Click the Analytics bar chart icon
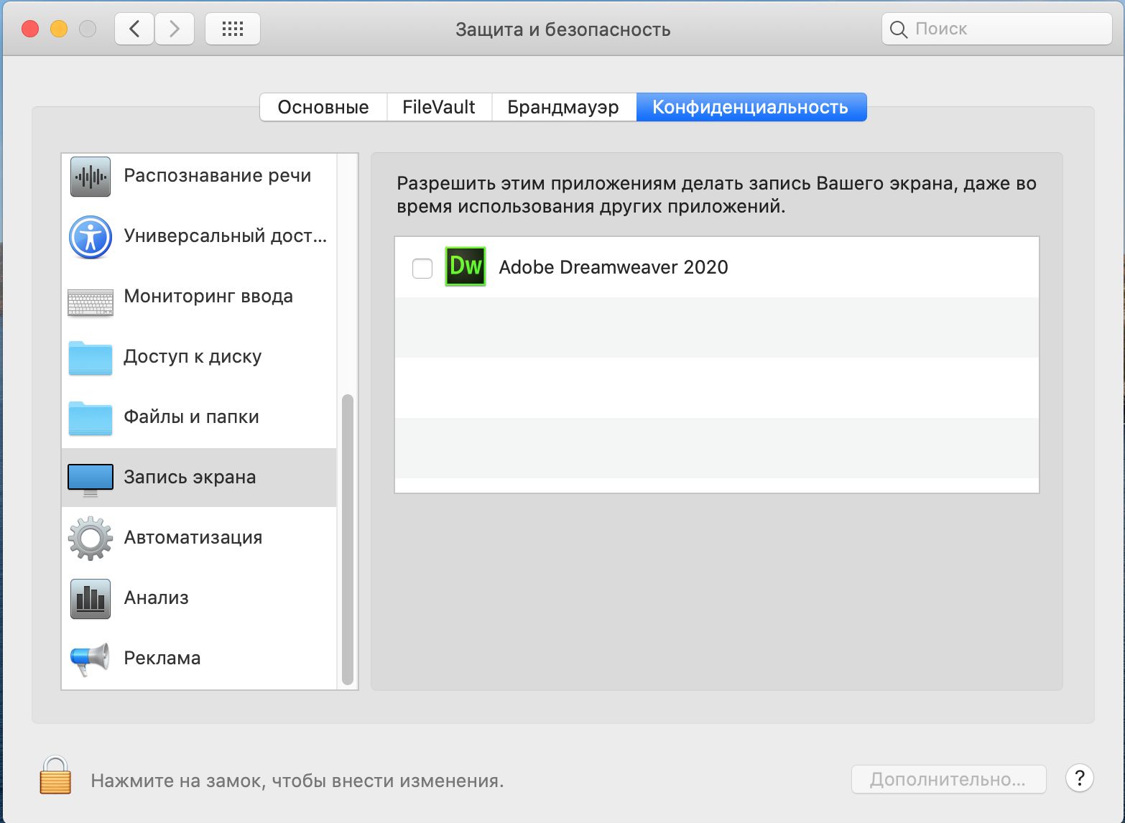This screenshot has height=823, width=1125. click(91, 598)
